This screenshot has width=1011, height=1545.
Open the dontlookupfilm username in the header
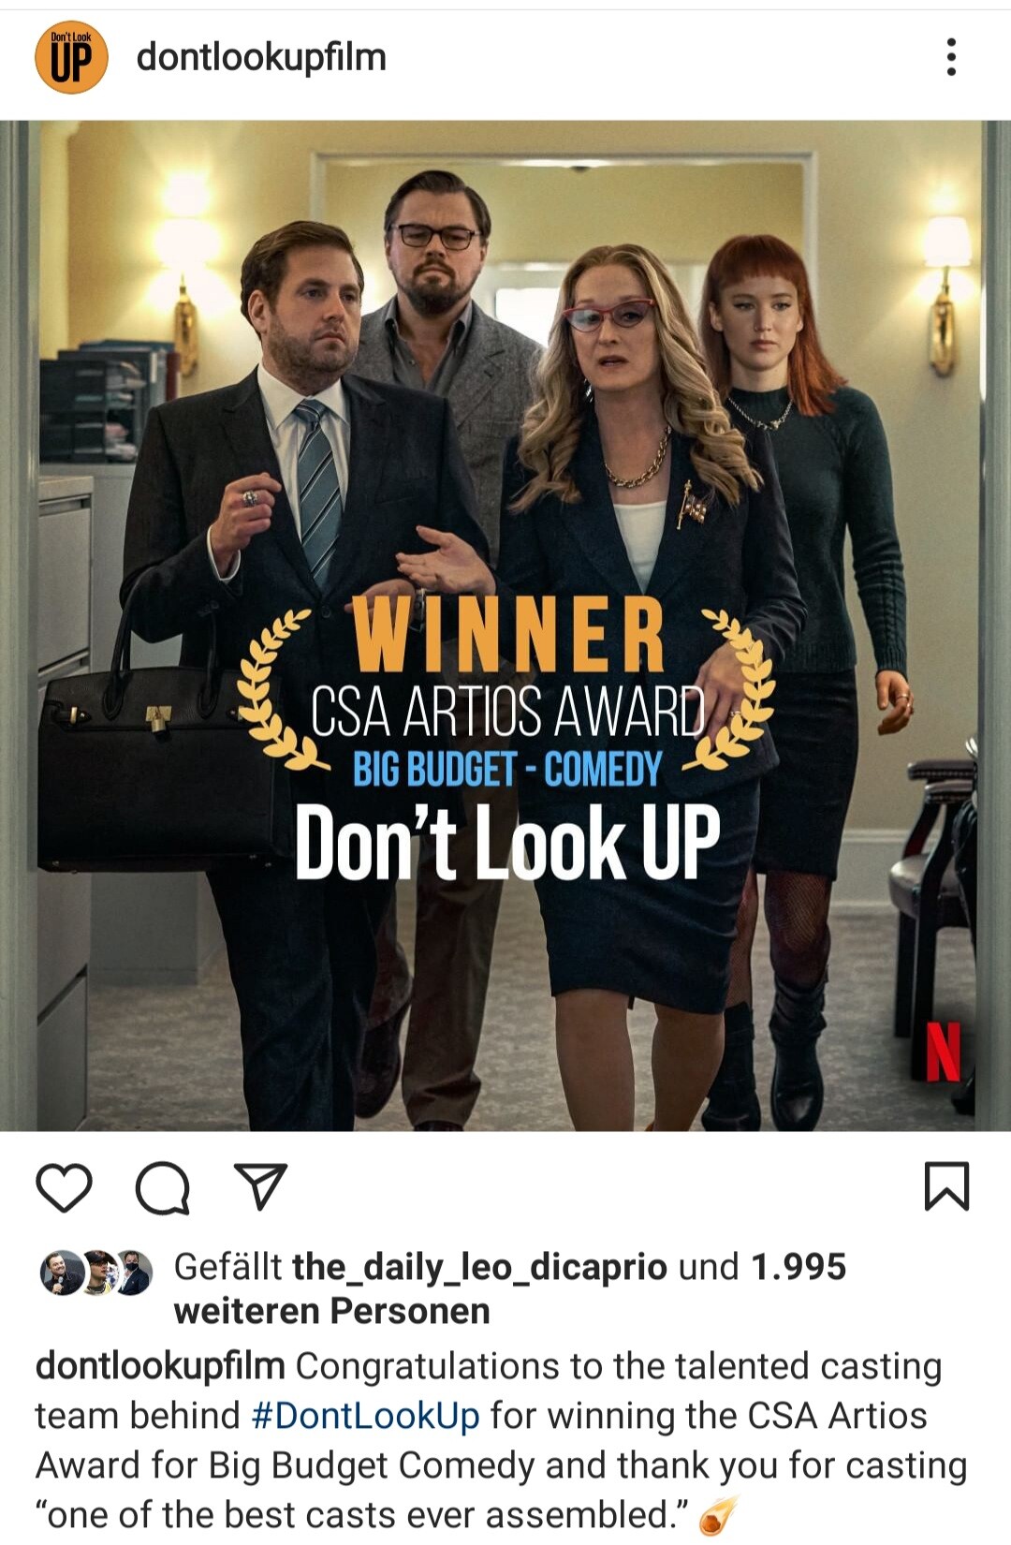261,57
